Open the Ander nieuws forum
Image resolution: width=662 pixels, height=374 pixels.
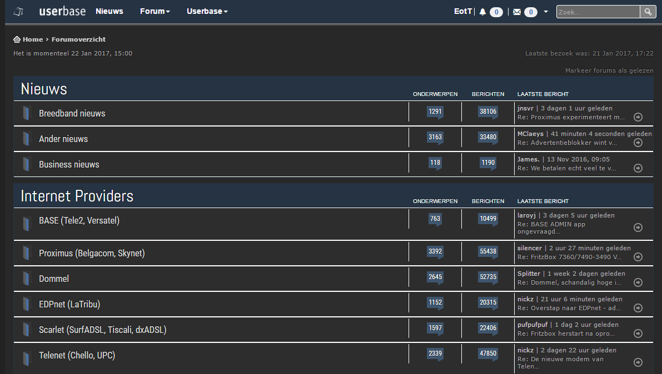point(63,139)
